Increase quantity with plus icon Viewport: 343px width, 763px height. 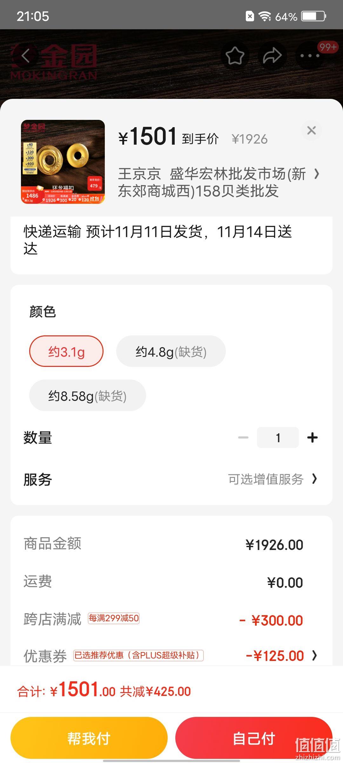313,437
